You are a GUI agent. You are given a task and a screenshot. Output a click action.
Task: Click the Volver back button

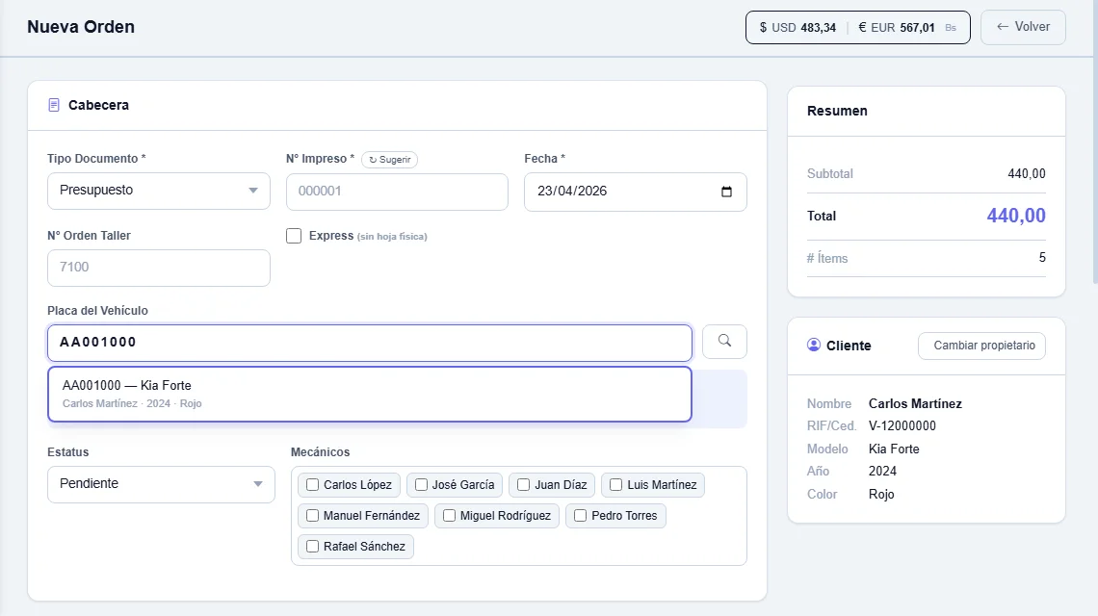[1023, 27]
